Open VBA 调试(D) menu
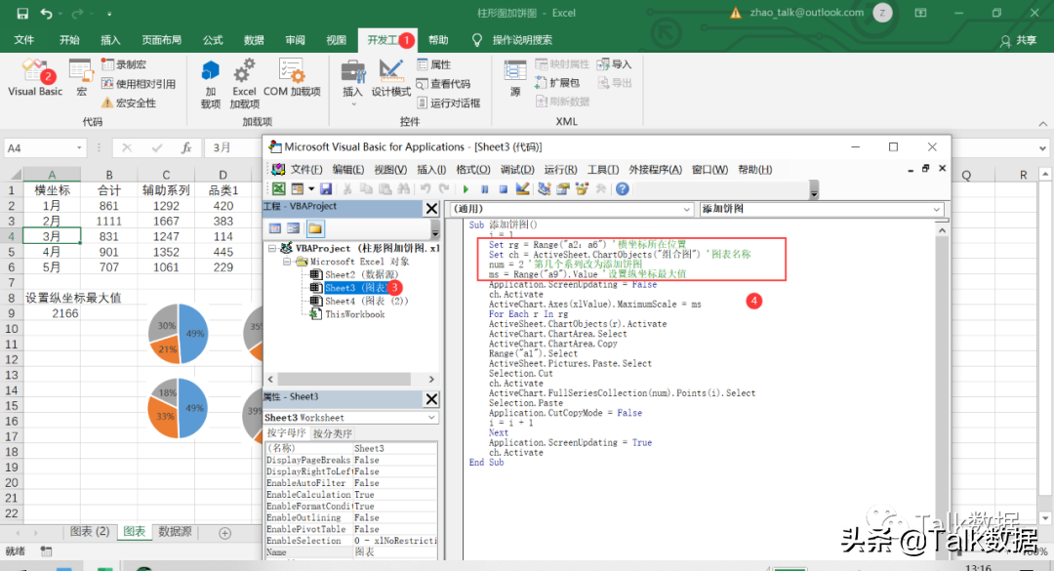 point(517,170)
